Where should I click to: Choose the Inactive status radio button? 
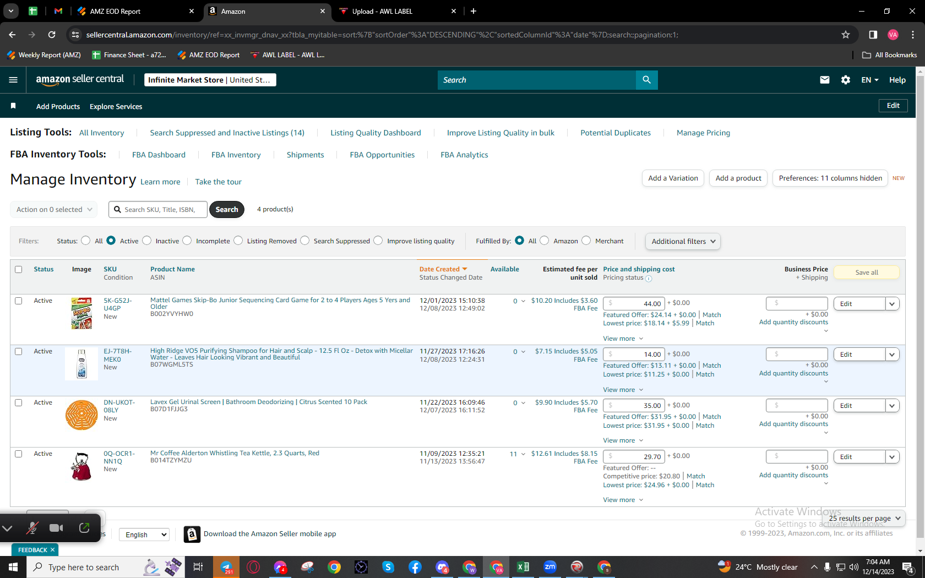[147, 241]
